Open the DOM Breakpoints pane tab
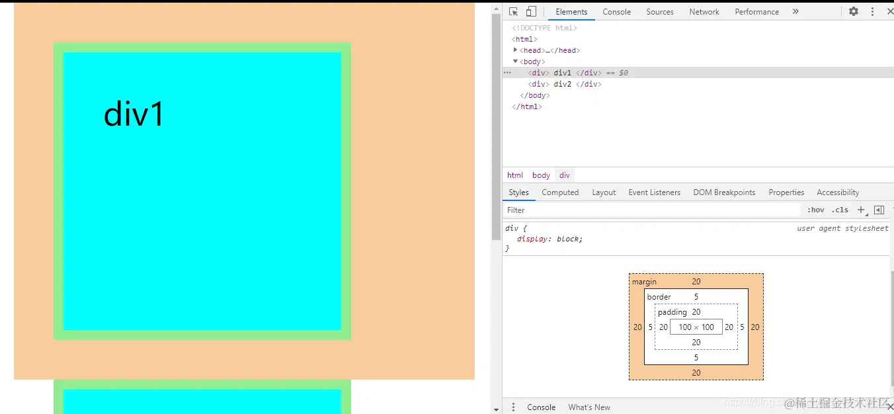The height and width of the screenshot is (414, 894). 724,192
